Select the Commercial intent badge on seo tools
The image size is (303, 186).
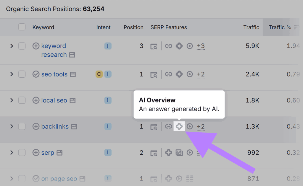coord(99,74)
